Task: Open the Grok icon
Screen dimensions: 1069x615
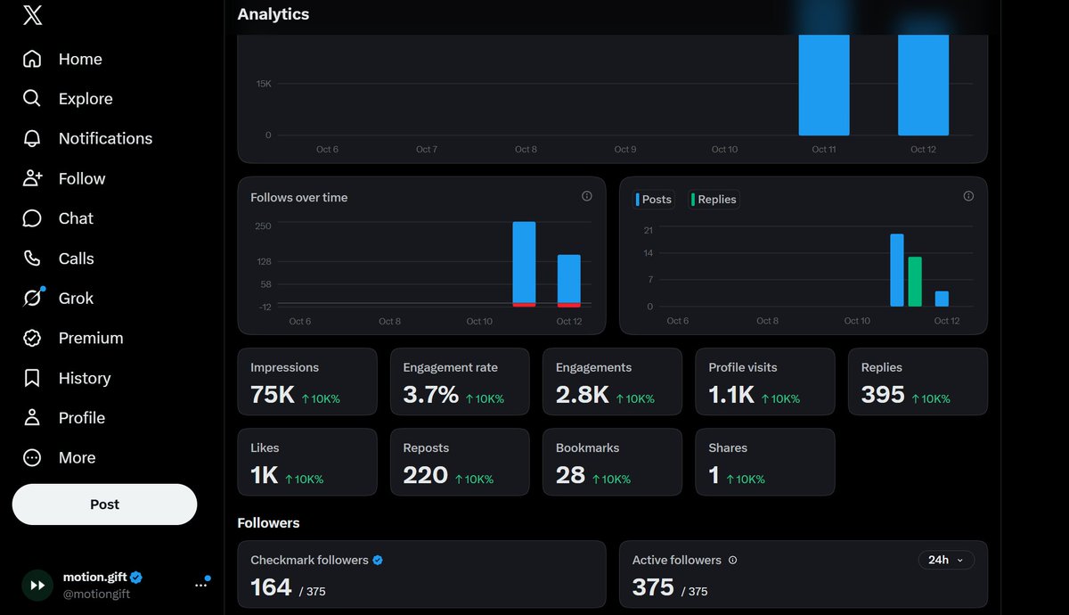Action: tap(32, 298)
